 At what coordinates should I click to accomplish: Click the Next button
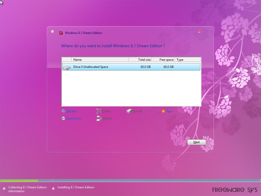197,142
